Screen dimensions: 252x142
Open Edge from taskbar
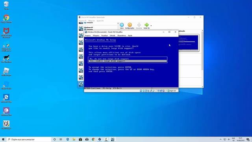click(67, 139)
